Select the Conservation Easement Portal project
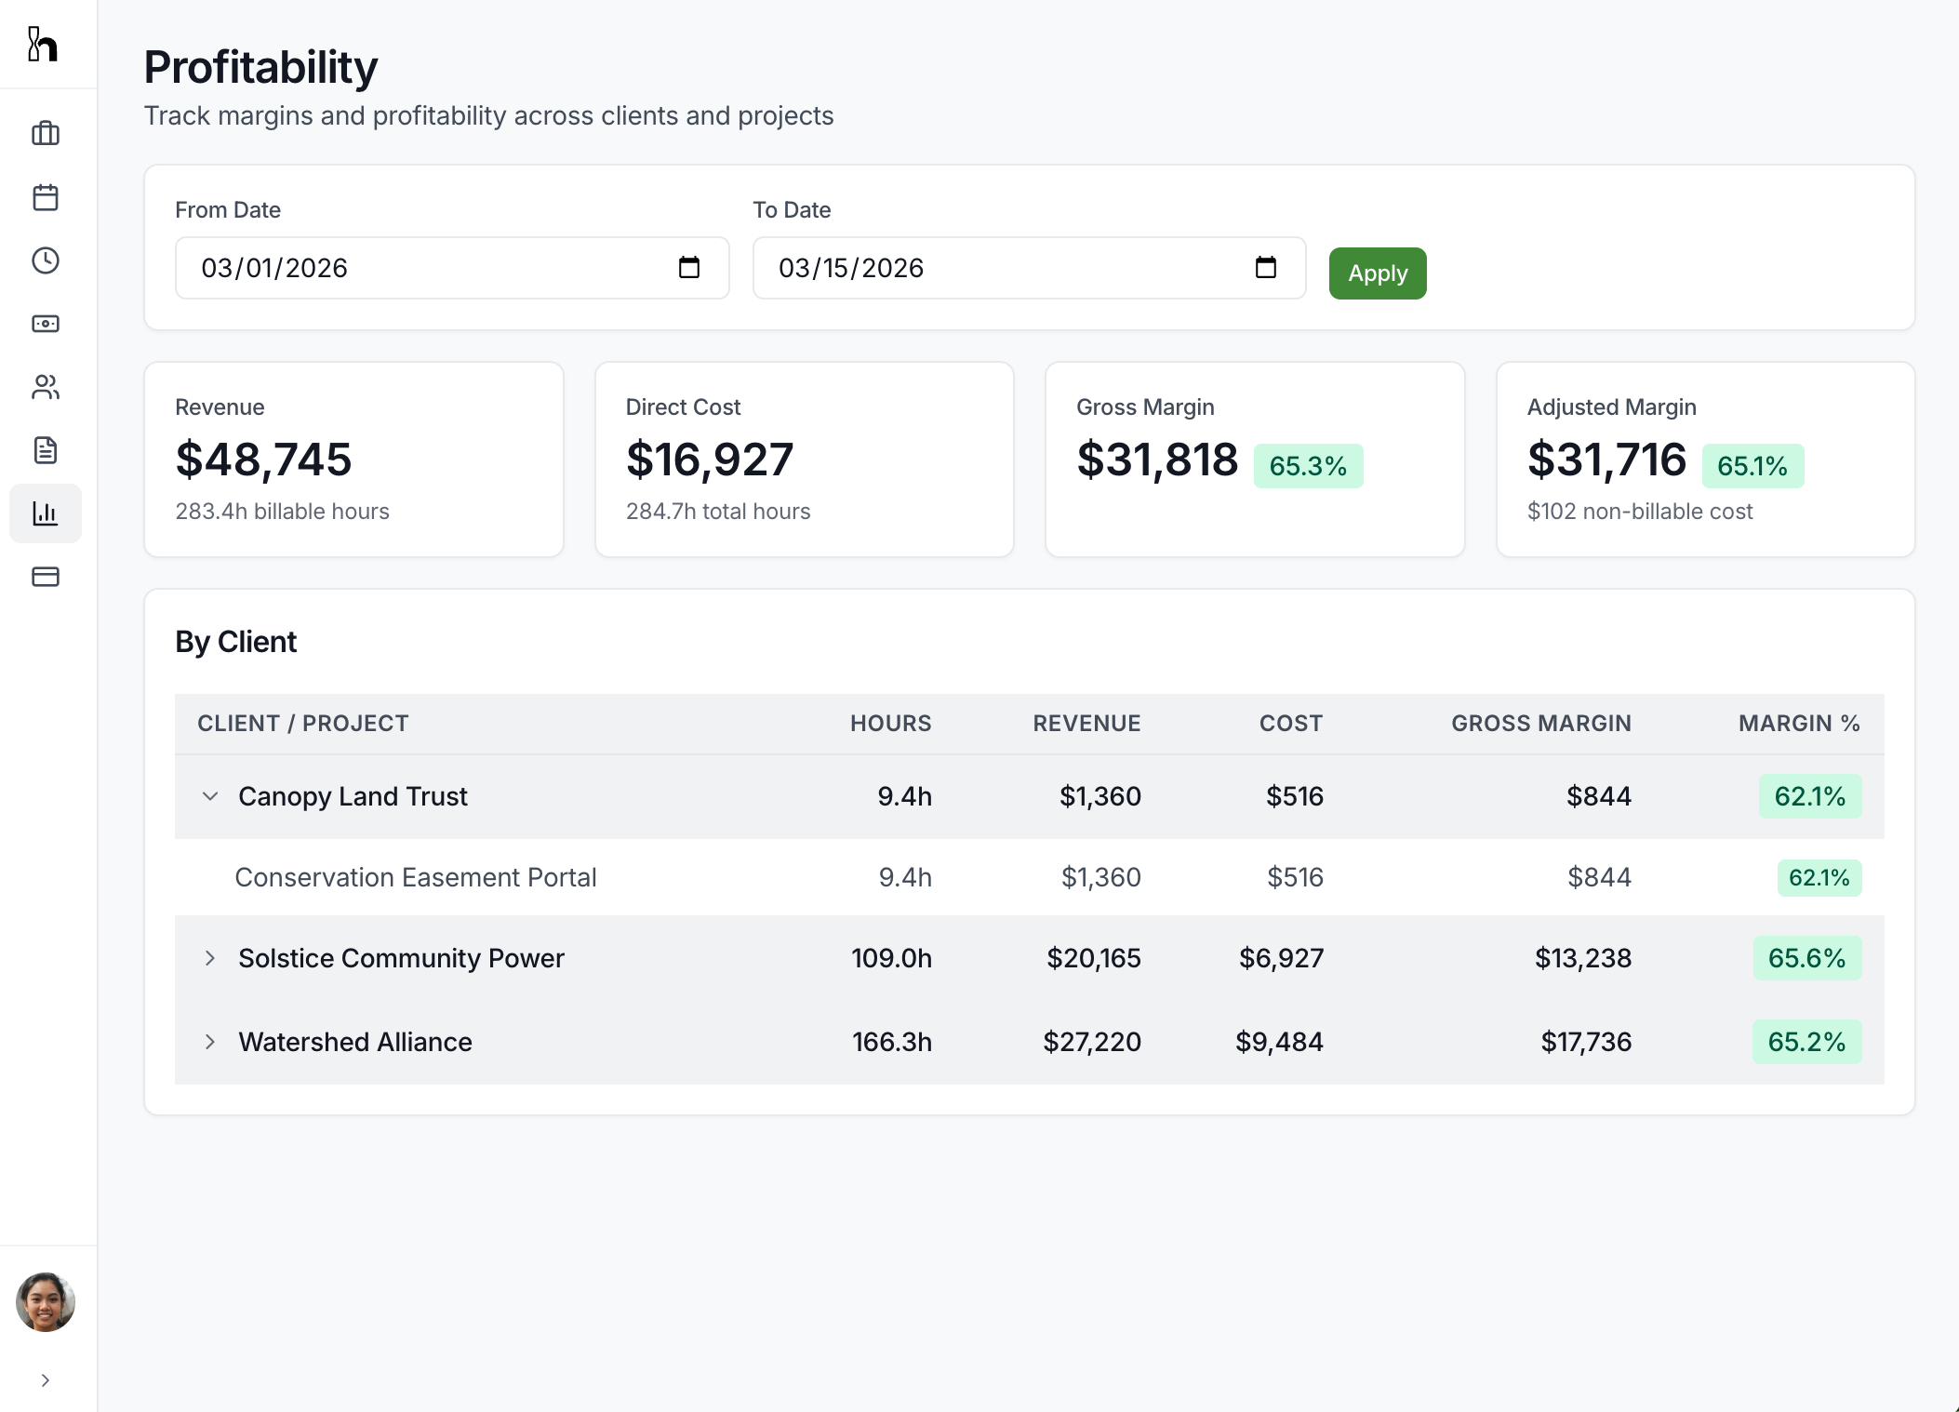1959x1412 pixels. (x=416, y=877)
